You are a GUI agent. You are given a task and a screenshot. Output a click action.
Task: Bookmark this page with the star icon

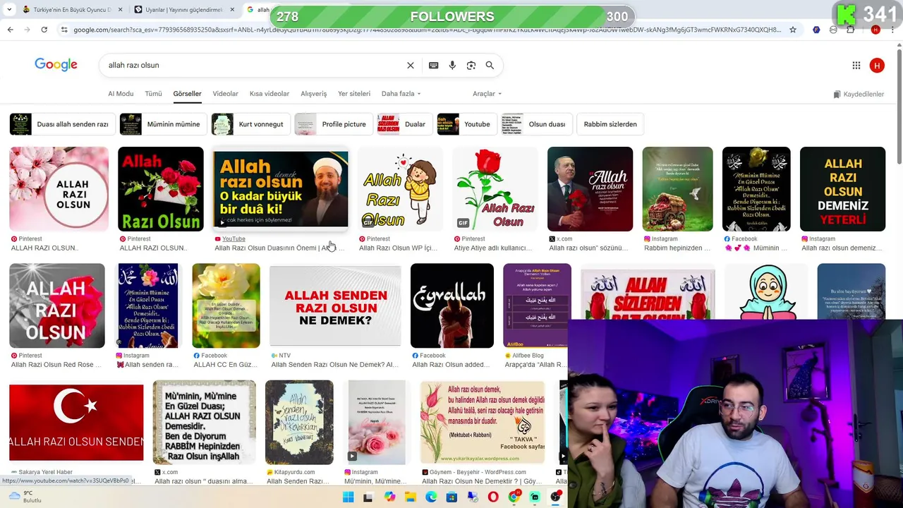[x=793, y=30]
